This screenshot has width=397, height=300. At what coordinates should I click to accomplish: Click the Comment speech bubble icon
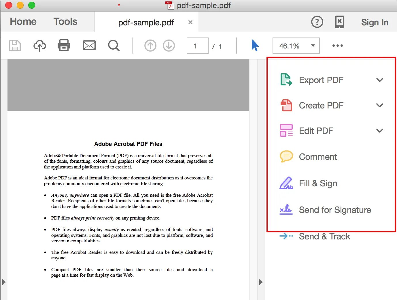coord(286,156)
